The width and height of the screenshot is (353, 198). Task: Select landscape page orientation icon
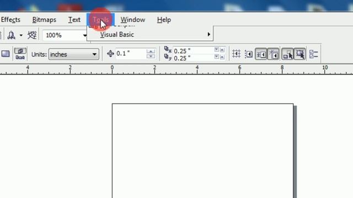pos(6,54)
